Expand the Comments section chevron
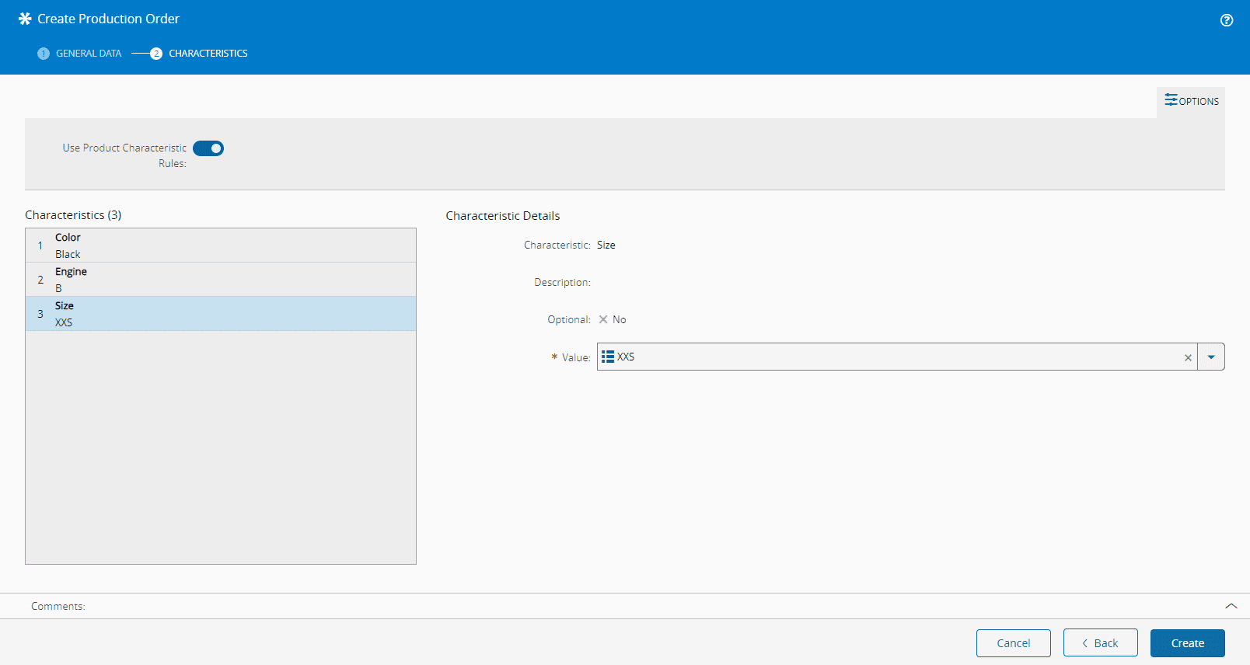 [1231, 606]
